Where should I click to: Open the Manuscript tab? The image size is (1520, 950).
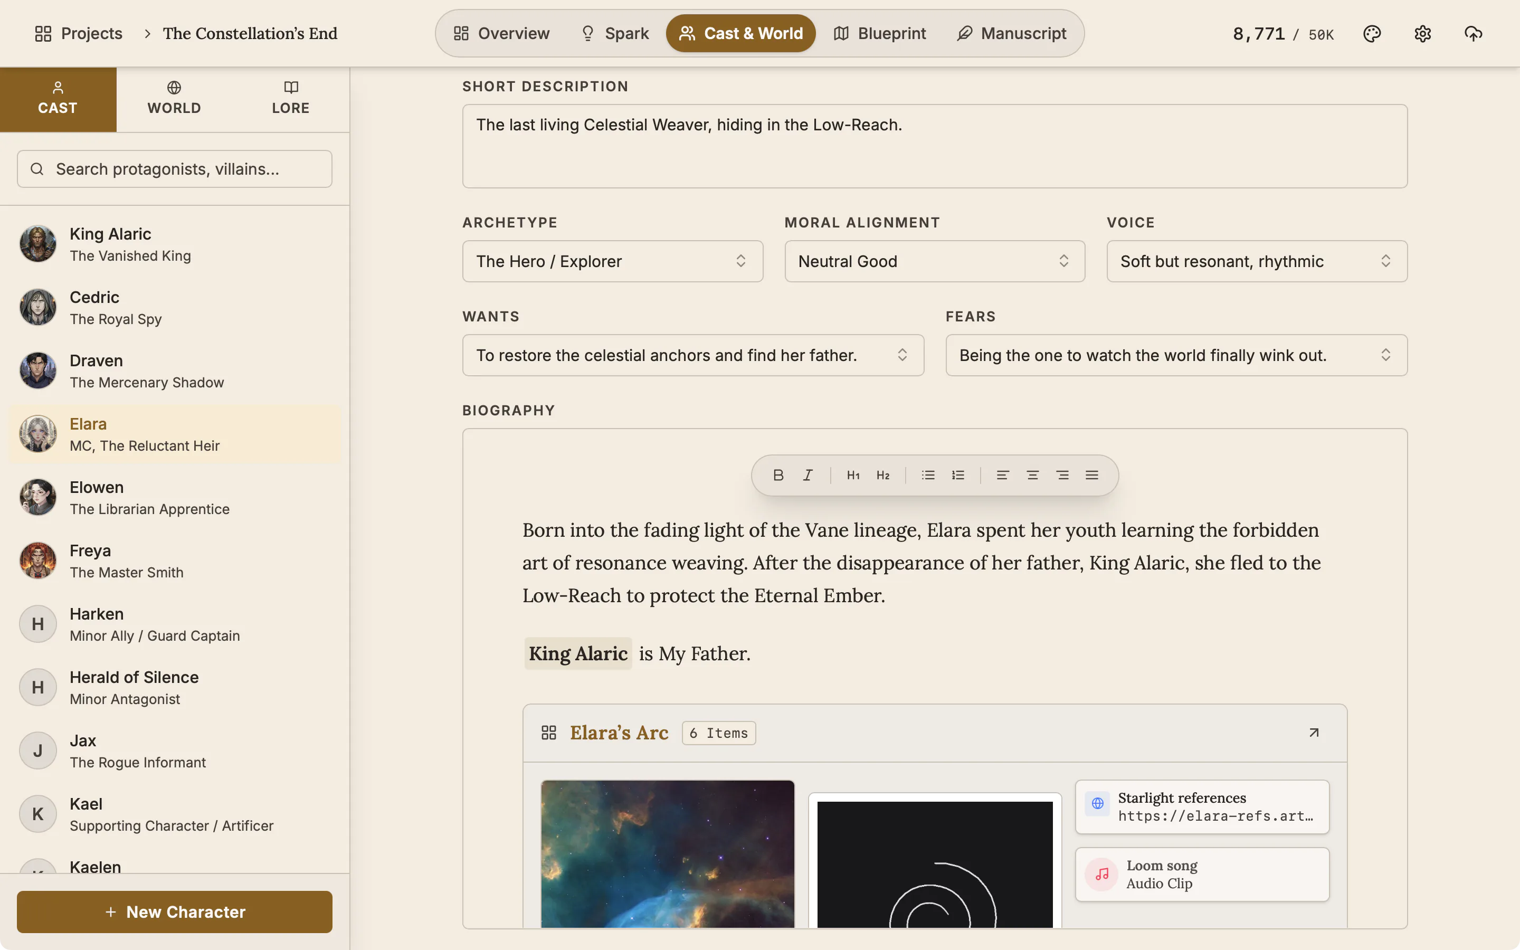(1011, 33)
